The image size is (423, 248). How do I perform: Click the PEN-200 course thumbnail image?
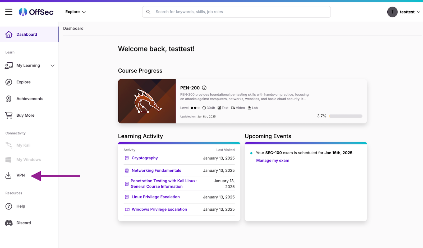click(x=147, y=101)
